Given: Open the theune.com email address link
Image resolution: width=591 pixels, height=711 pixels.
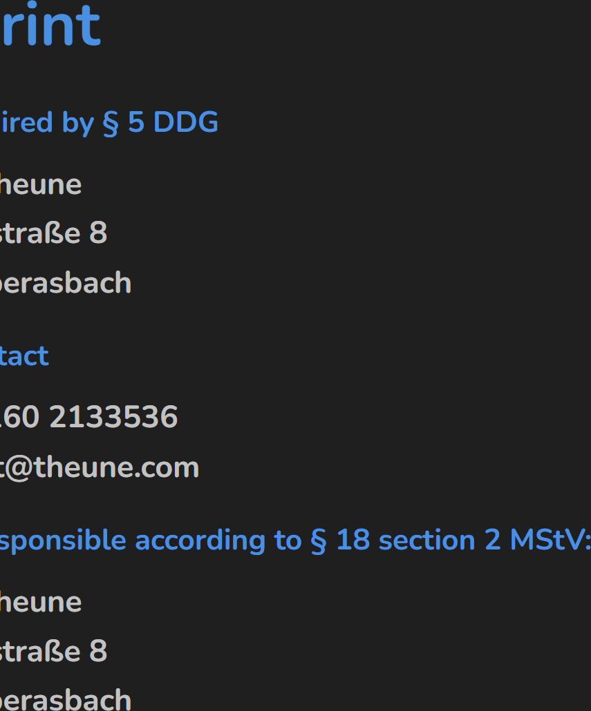Looking at the screenshot, I should pyautogui.click(x=99, y=468).
